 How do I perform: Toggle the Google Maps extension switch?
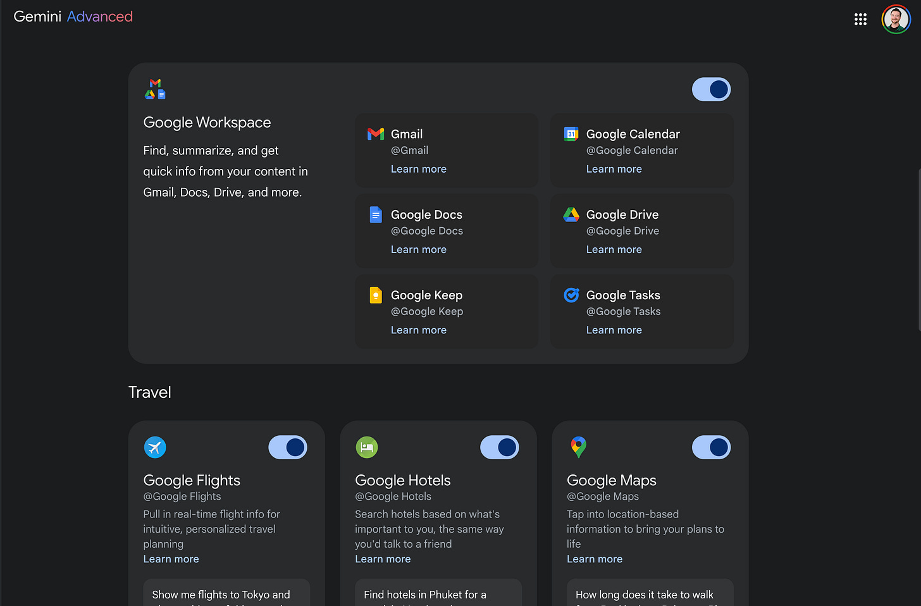(x=711, y=447)
